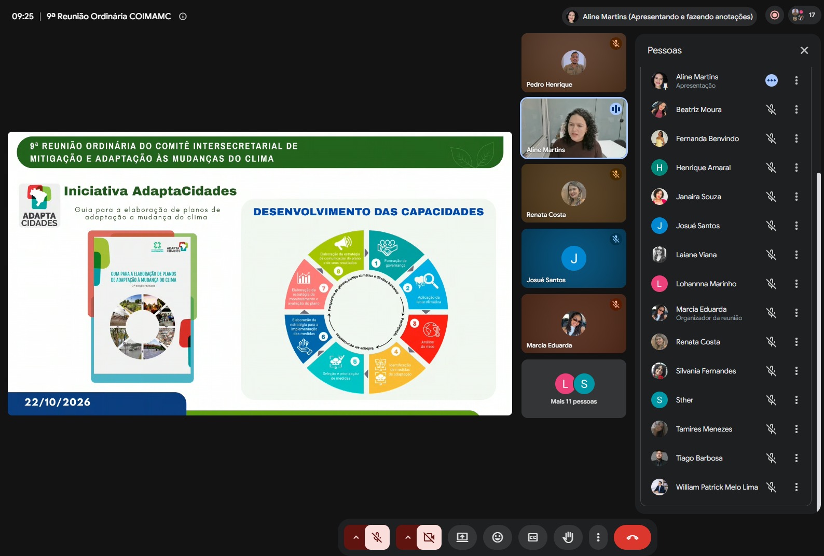Toggle microphone mute button in bottom bar

point(377,537)
